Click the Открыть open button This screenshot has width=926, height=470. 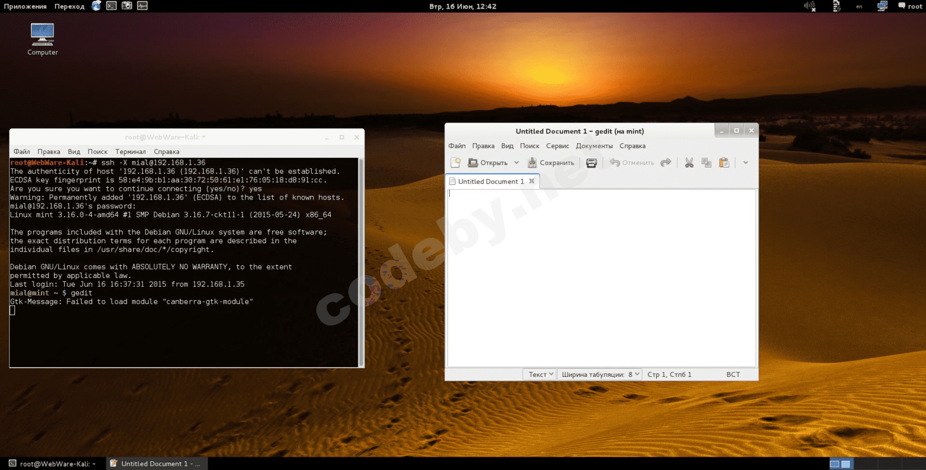487,163
